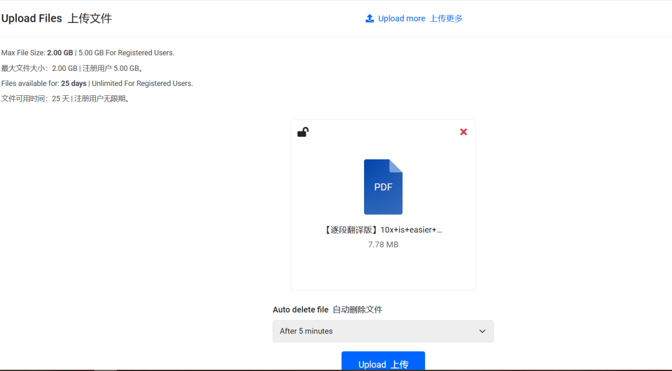The image size is (672, 371).
Task: Click the filename 【逐段翻译版】10x+is+easier text
Action: click(x=383, y=230)
